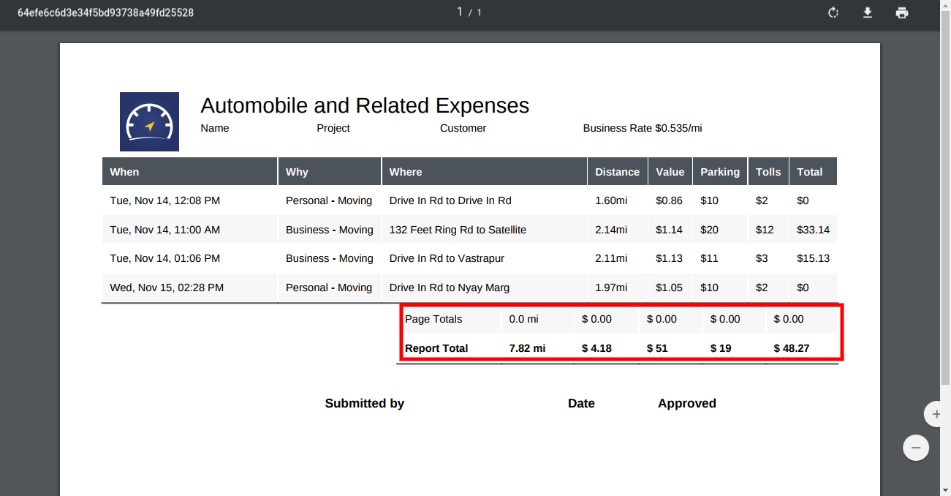951x496 pixels.
Task: Click the document file name title
Action: click(105, 13)
